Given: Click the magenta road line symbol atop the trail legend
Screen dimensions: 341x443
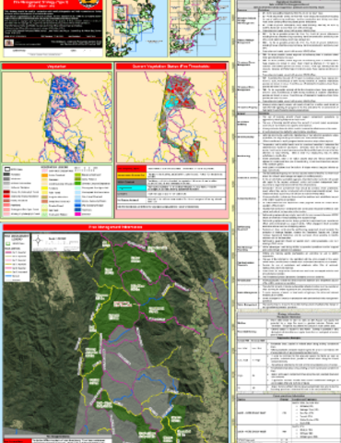Looking at the screenshot, I should tap(7, 252).
